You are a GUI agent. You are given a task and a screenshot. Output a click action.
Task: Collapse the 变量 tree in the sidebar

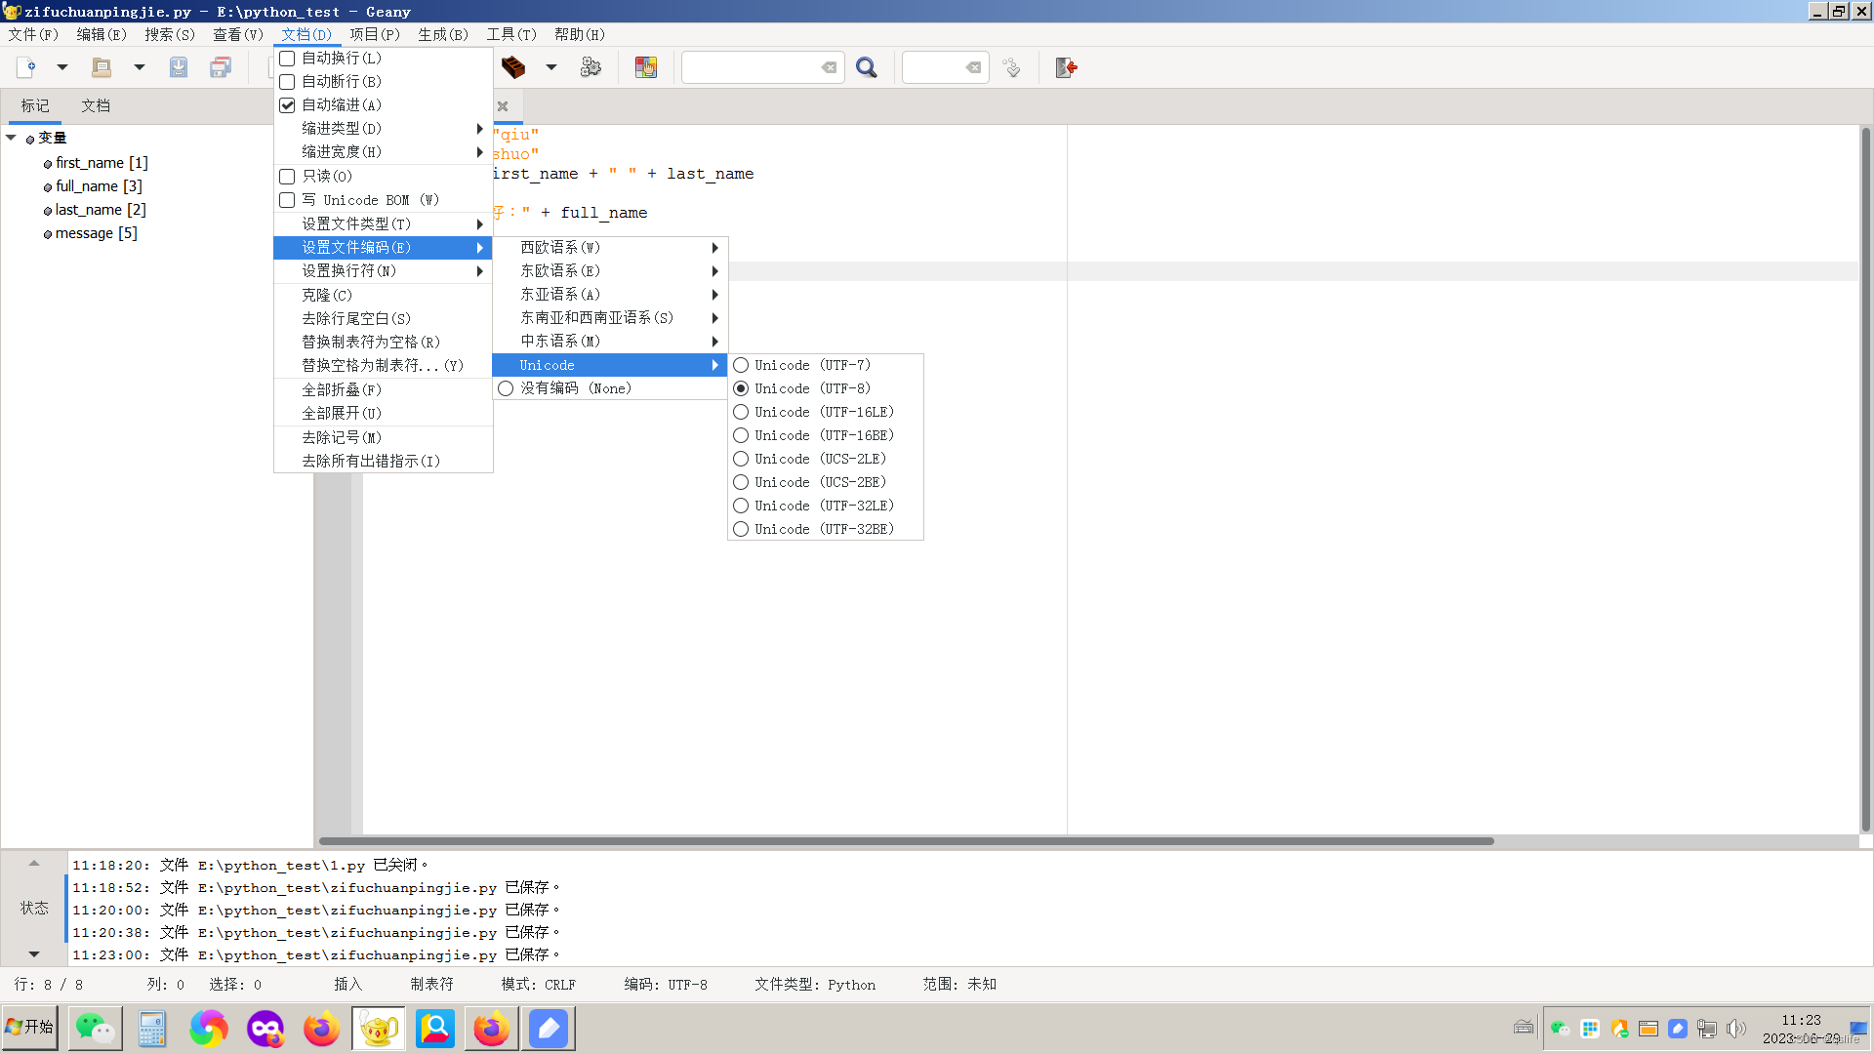coord(12,138)
